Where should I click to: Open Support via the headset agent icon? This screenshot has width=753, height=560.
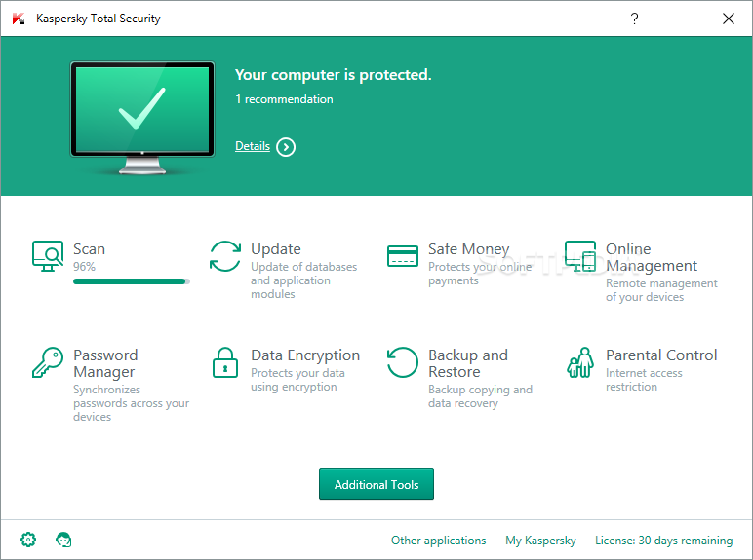click(63, 540)
